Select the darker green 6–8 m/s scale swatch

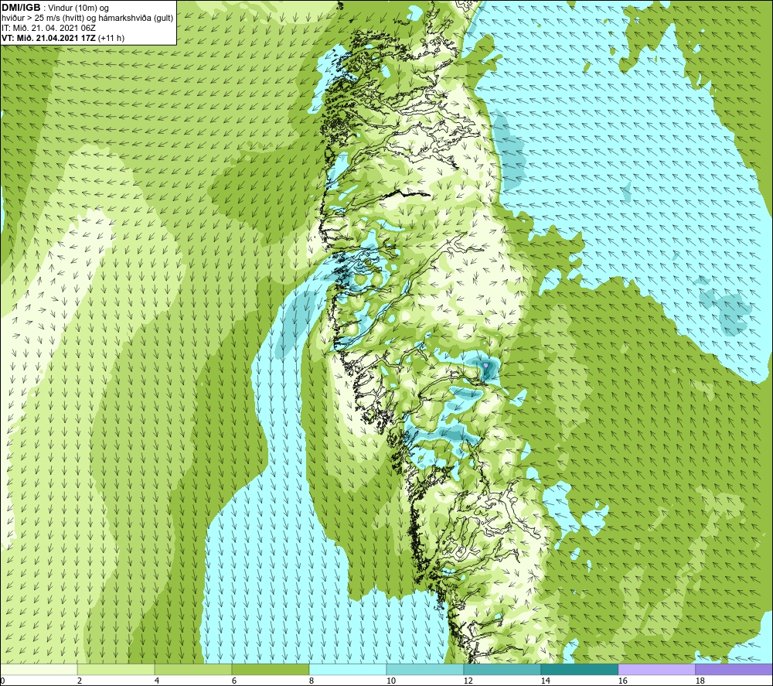(270, 669)
